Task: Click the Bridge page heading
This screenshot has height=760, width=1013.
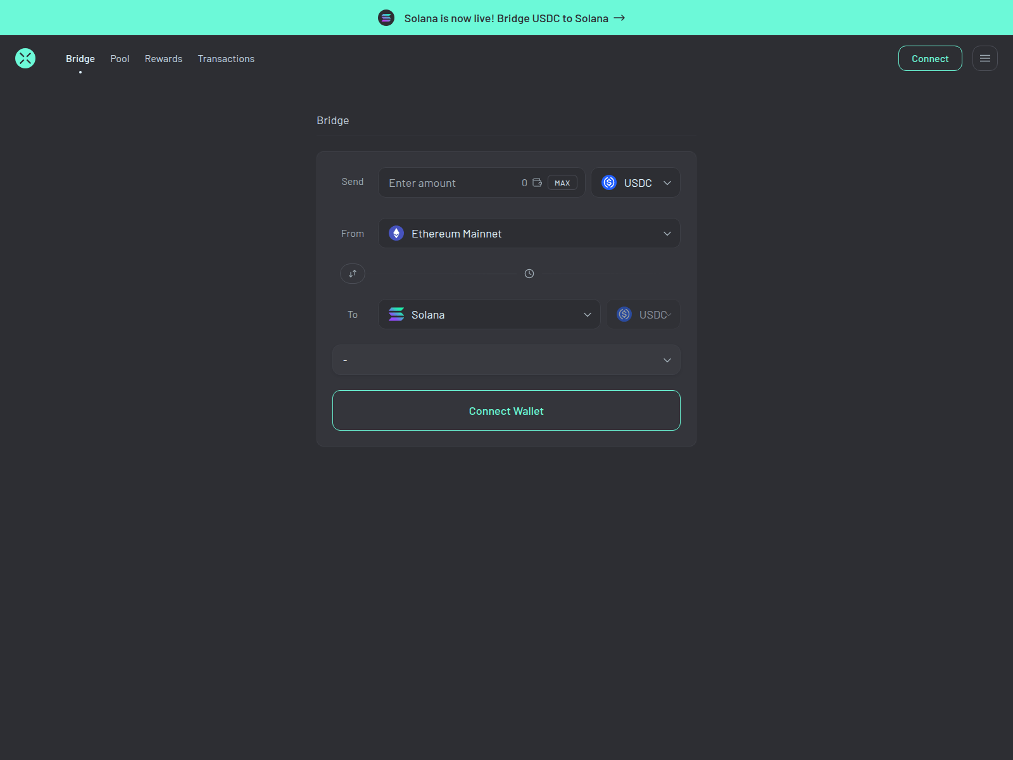Action: [x=333, y=120]
